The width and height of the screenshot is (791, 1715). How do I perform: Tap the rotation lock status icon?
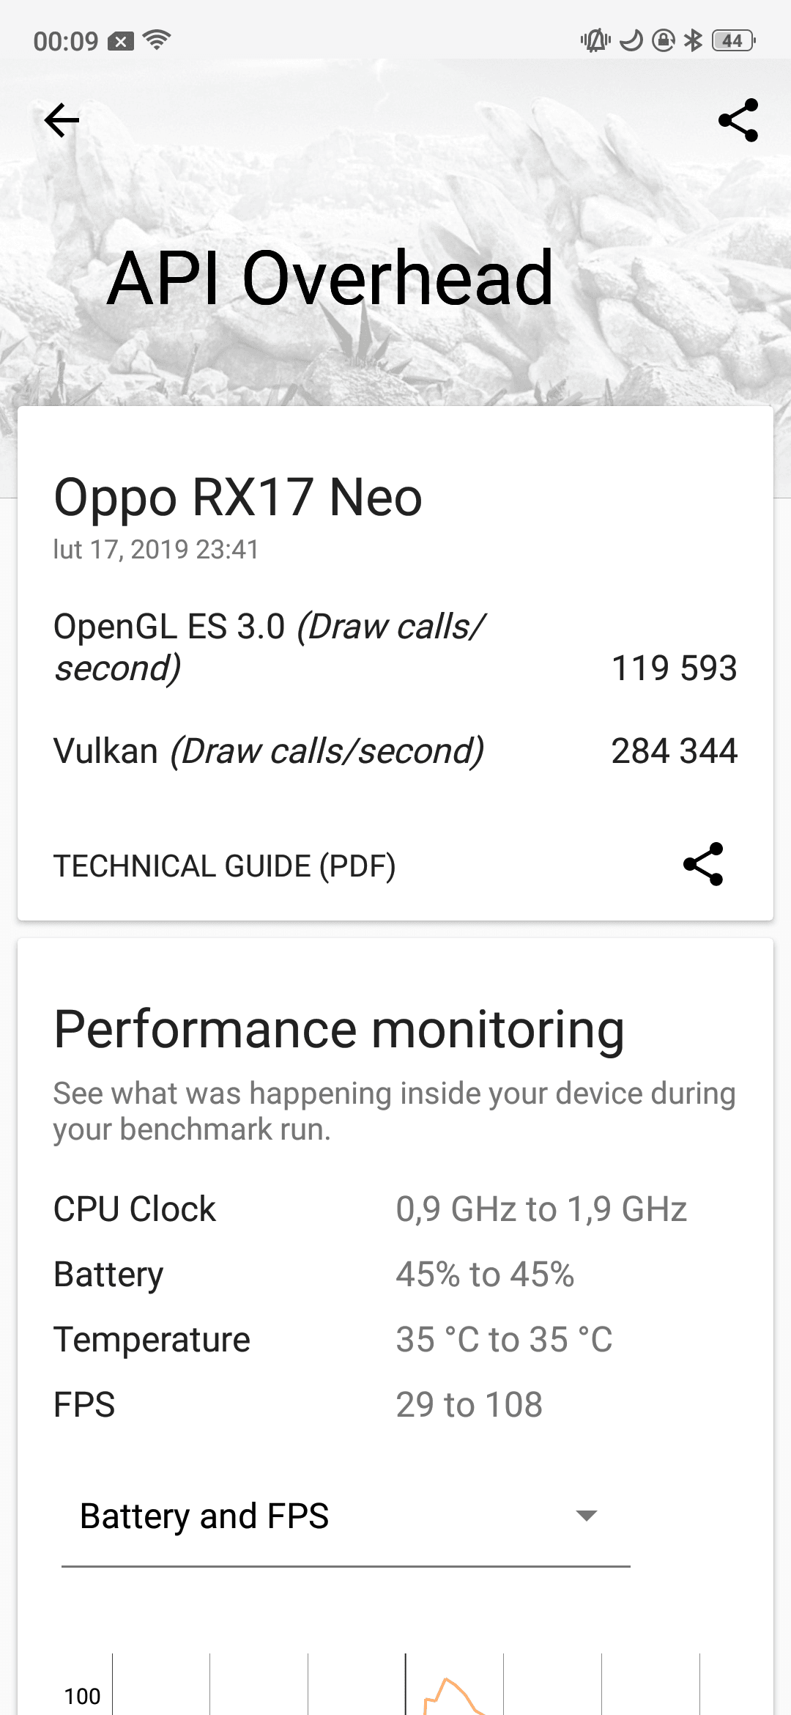click(x=663, y=40)
